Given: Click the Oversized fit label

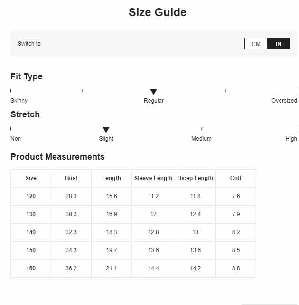Looking at the screenshot, I should (284, 101).
